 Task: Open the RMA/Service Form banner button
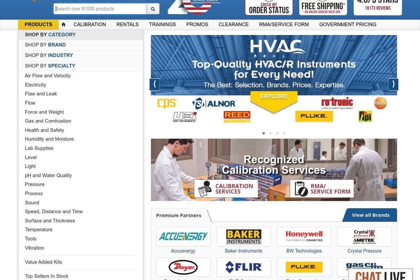tap(322, 188)
